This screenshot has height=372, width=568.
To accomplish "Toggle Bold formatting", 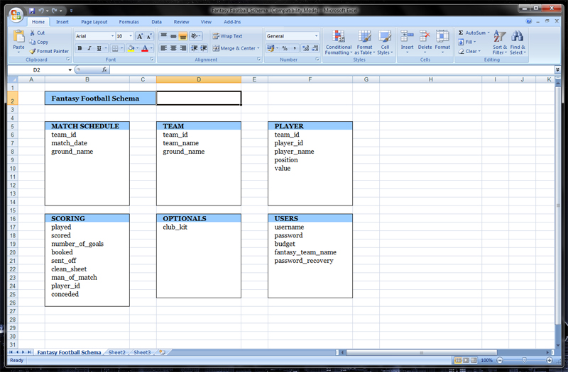I will click(80, 48).
